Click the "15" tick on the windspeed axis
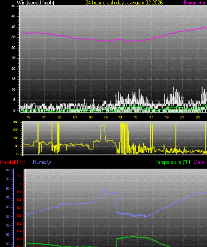 (13, 79)
